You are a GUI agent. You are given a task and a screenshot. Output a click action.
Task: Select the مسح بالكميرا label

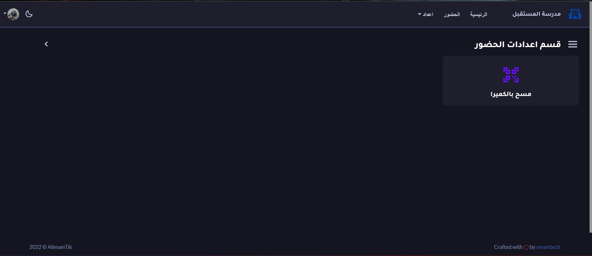click(511, 94)
